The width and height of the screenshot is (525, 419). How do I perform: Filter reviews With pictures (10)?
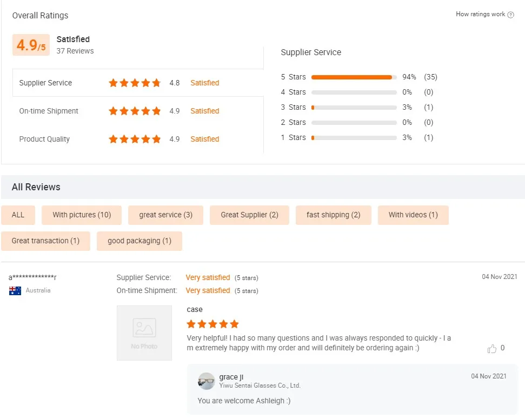(82, 215)
